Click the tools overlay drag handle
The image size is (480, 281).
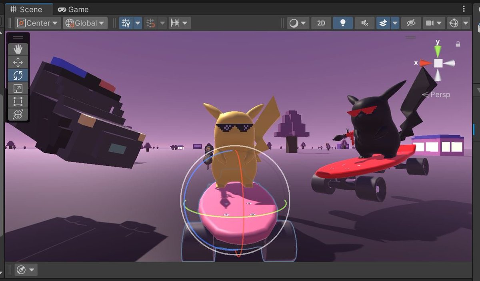(18, 37)
